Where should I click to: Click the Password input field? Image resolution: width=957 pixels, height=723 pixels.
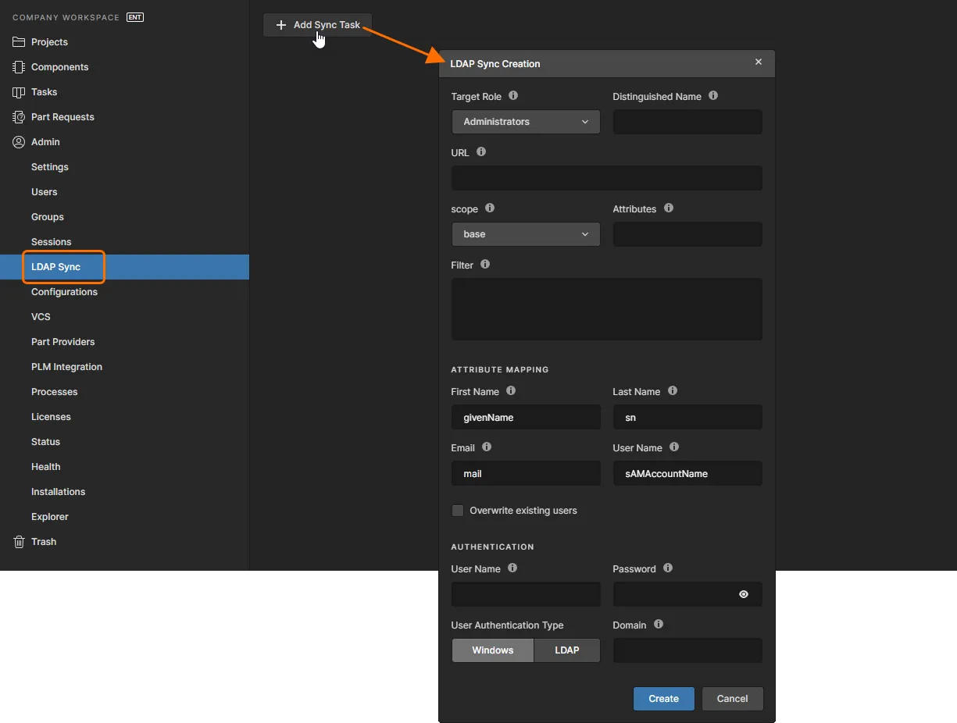coord(687,594)
